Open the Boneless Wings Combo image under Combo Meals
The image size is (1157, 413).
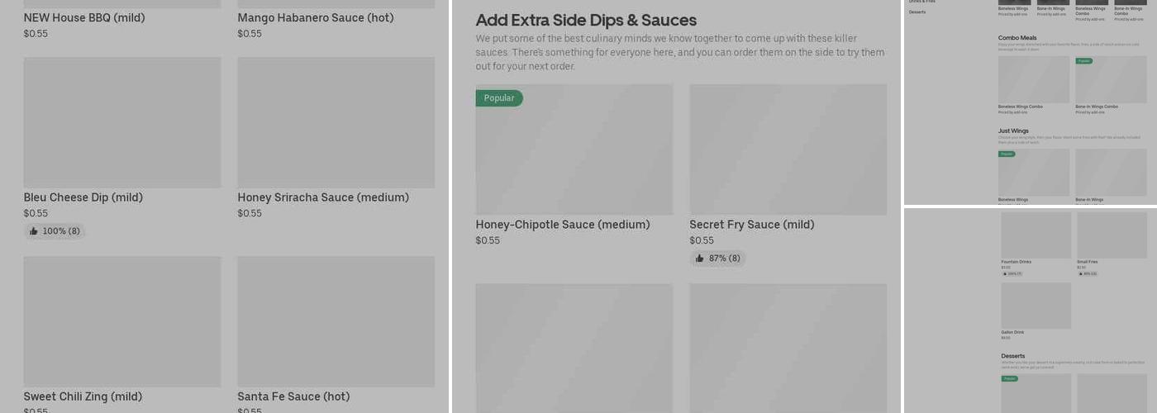pos(1034,79)
